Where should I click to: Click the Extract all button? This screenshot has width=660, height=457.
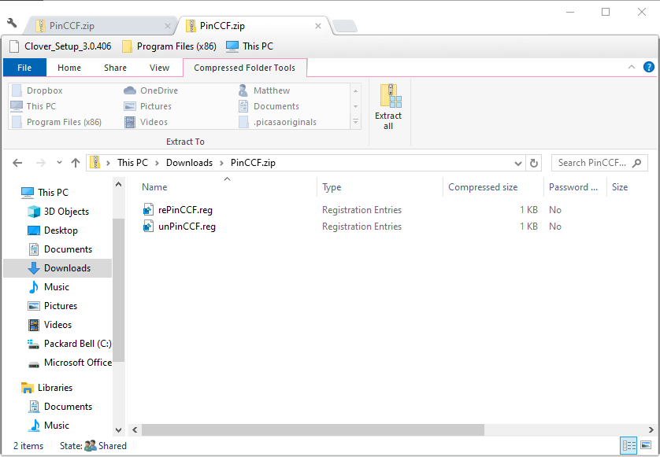pos(388,107)
